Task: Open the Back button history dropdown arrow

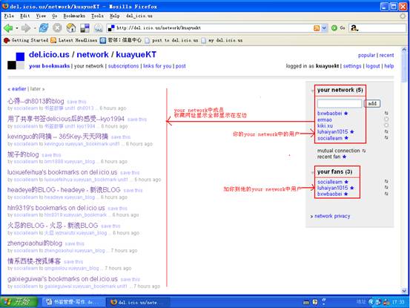Action: coord(17,28)
